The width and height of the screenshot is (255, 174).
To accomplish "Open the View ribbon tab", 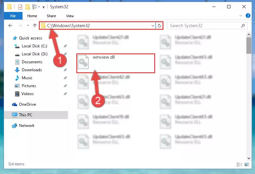I will click(x=70, y=16).
